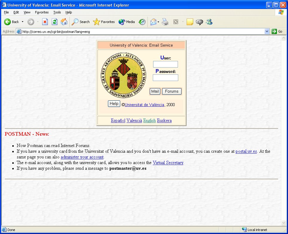
Task: Open the Mail envelope toolbar icon
Action: (153, 22)
